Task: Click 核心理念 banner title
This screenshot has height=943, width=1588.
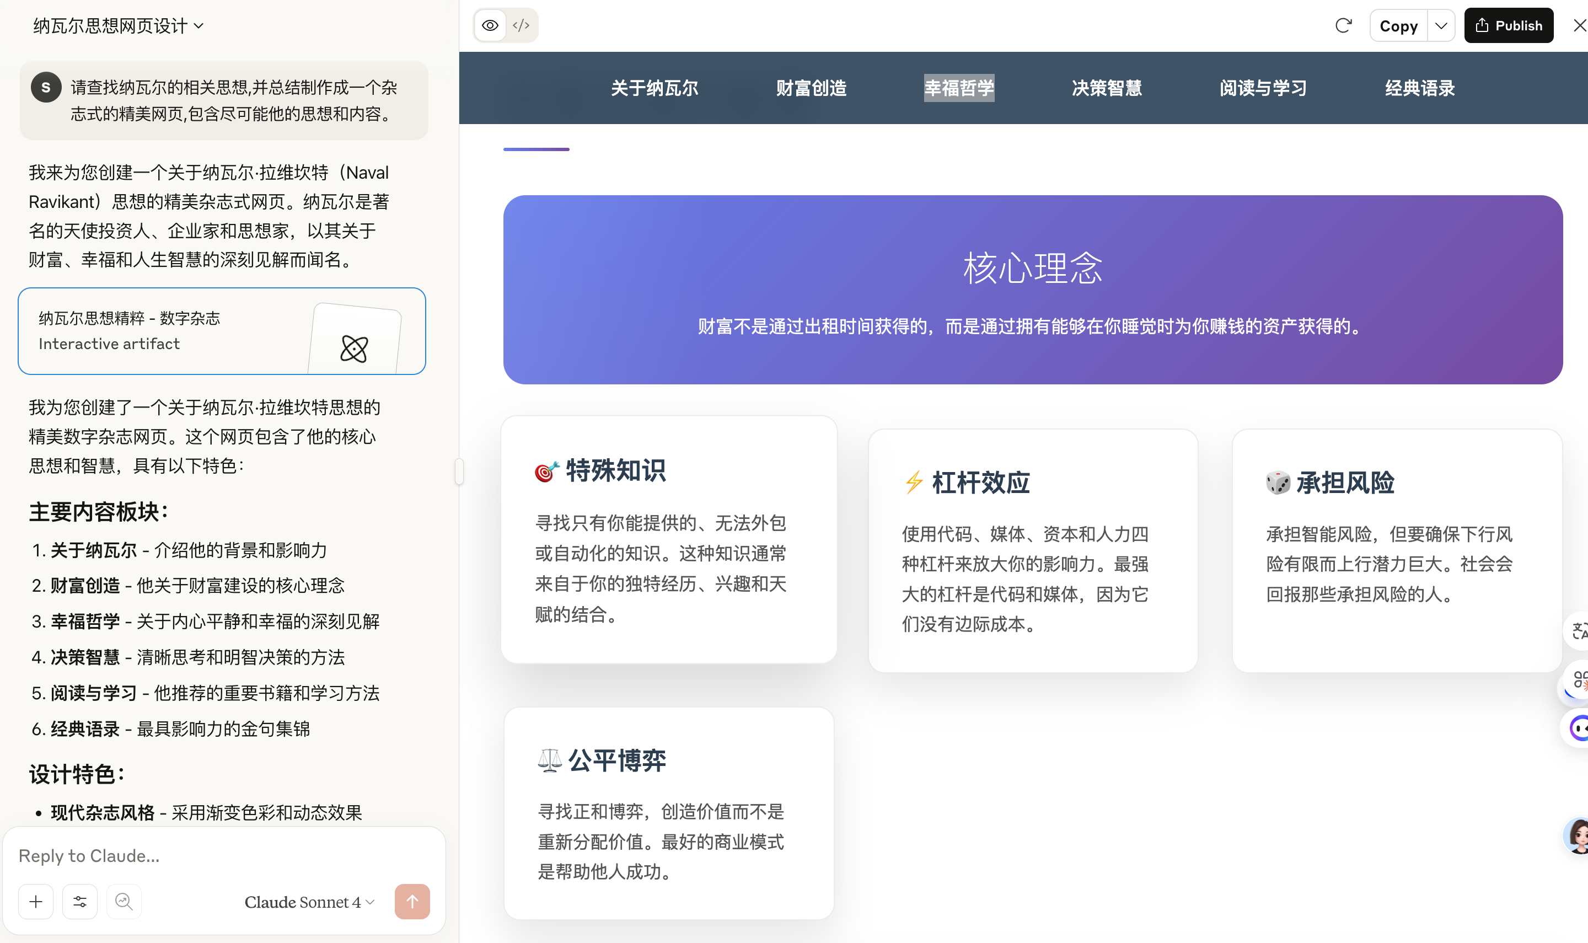Action: coord(1032,267)
